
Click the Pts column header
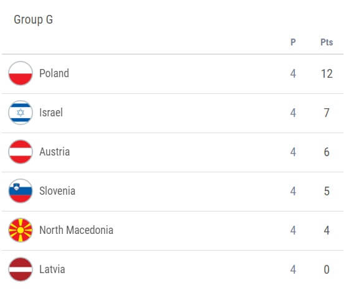pyautogui.click(x=327, y=42)
